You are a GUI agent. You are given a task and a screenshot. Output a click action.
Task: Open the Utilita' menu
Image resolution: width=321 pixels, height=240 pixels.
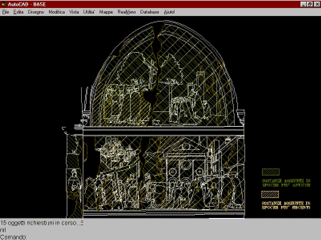[89, 12]
